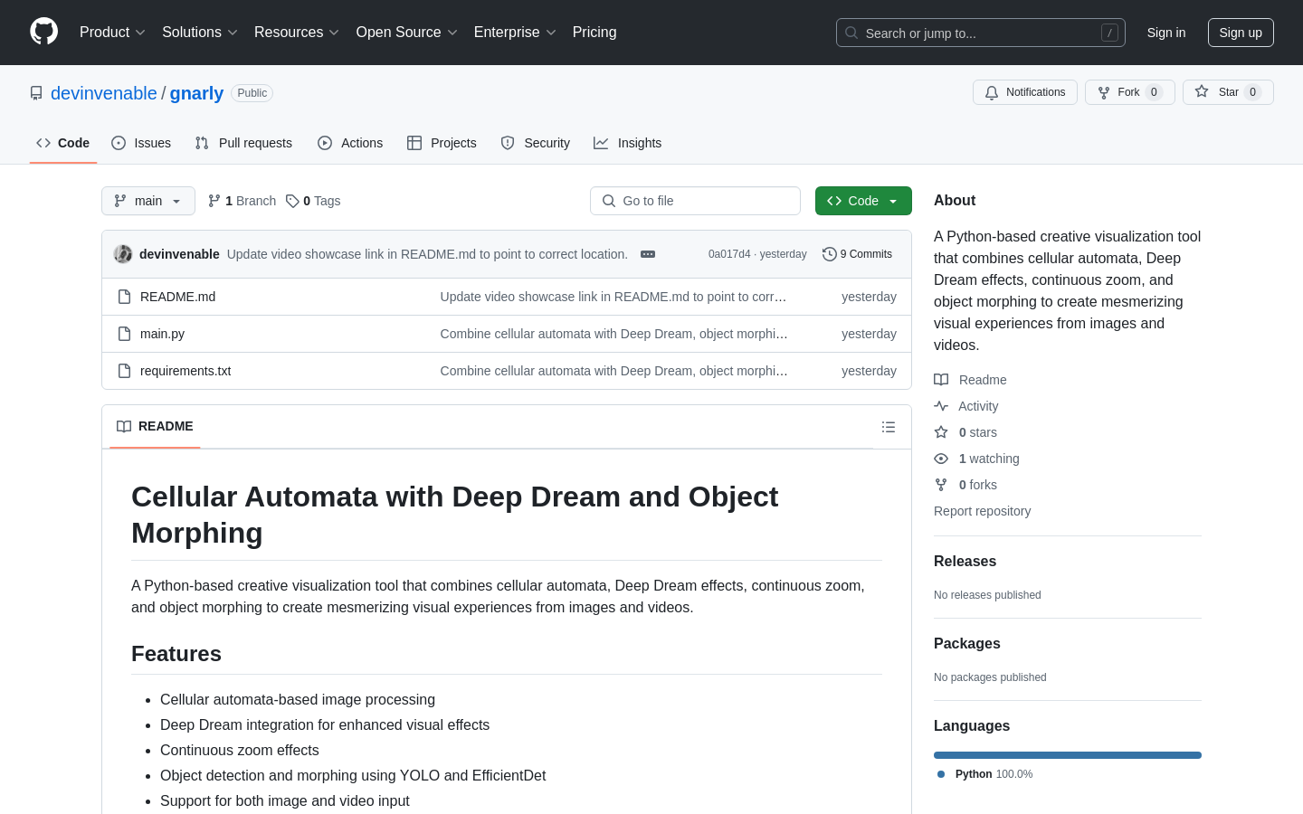Image resolution: width=1303 pixels, height=814 pixels.
Task: Click the Python language color dot
Action: [x=941, y=774]
